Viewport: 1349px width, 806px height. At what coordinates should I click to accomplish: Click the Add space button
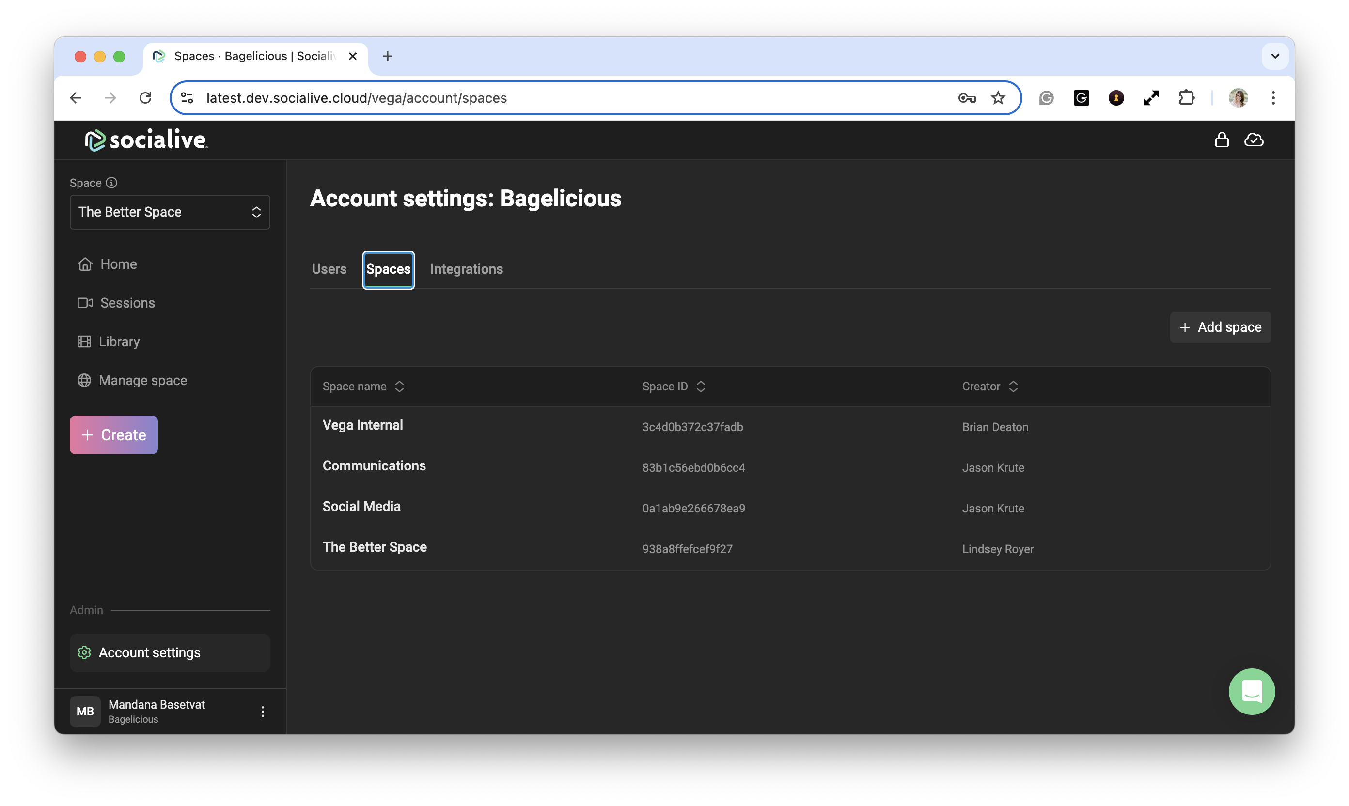pos(1220,327)
